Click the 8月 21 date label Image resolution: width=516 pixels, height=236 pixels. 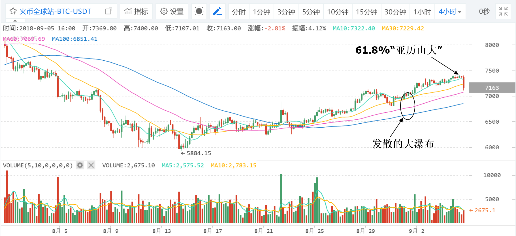264,231
